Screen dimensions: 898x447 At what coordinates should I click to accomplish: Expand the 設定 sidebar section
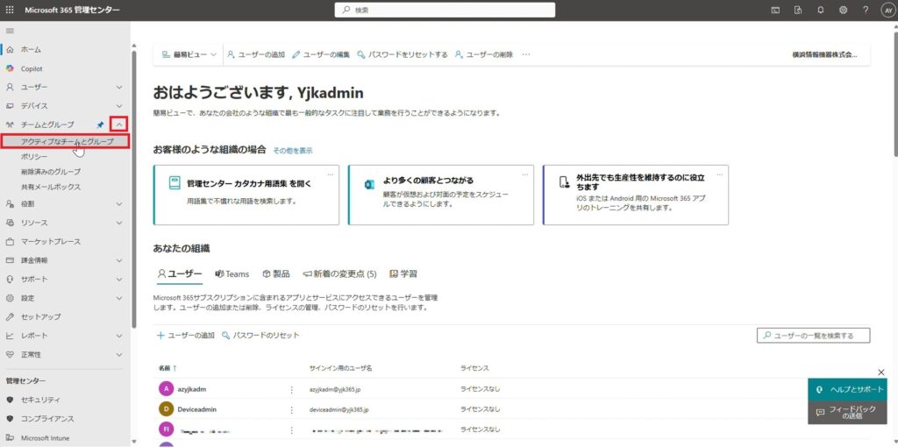coord(119,298)
